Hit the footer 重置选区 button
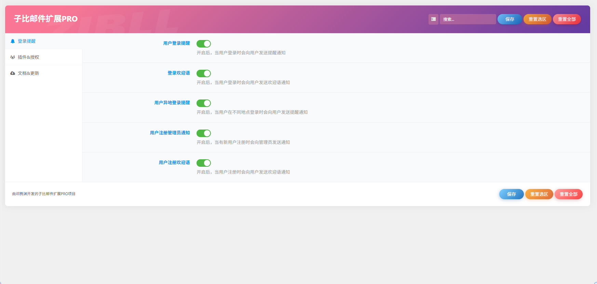The height and width of the screenshot is (284, 597). pyautogui.click(x=539, y=194)
